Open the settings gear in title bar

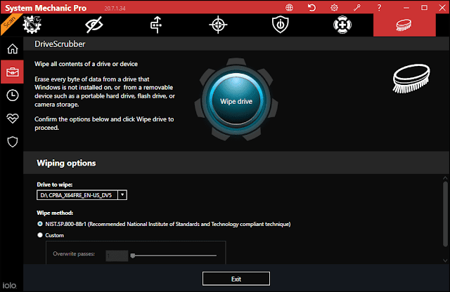tap(335, 8)
